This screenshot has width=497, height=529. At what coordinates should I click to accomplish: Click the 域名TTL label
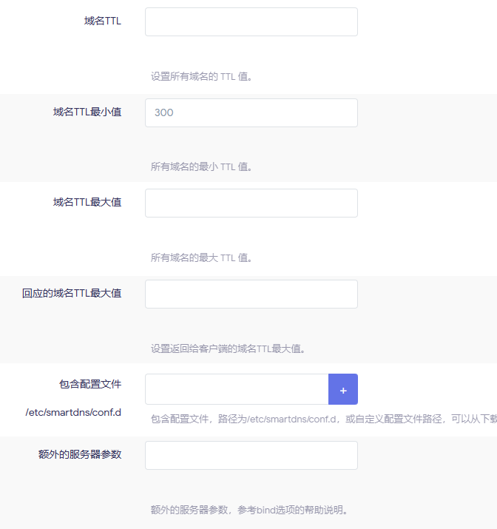[x=103, y=21]
